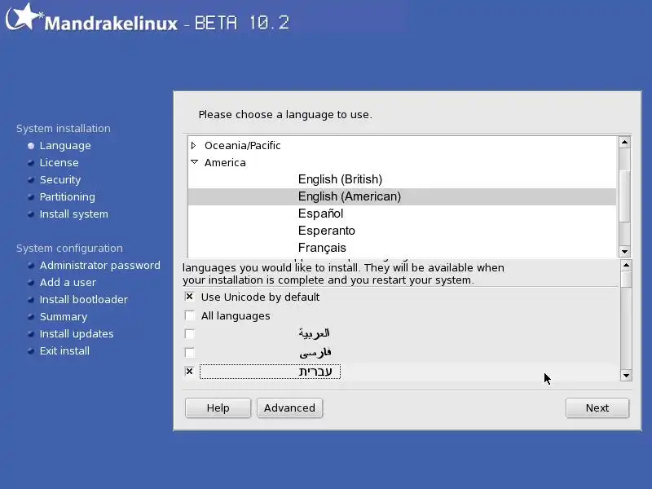The height and width of the screenshot is (489, 652).
Task: Click Exit install in sidebar
Action: 64,351
